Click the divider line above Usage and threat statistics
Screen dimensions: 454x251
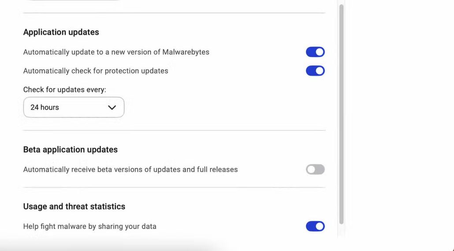pyautogui.click(x=174, y=187)
